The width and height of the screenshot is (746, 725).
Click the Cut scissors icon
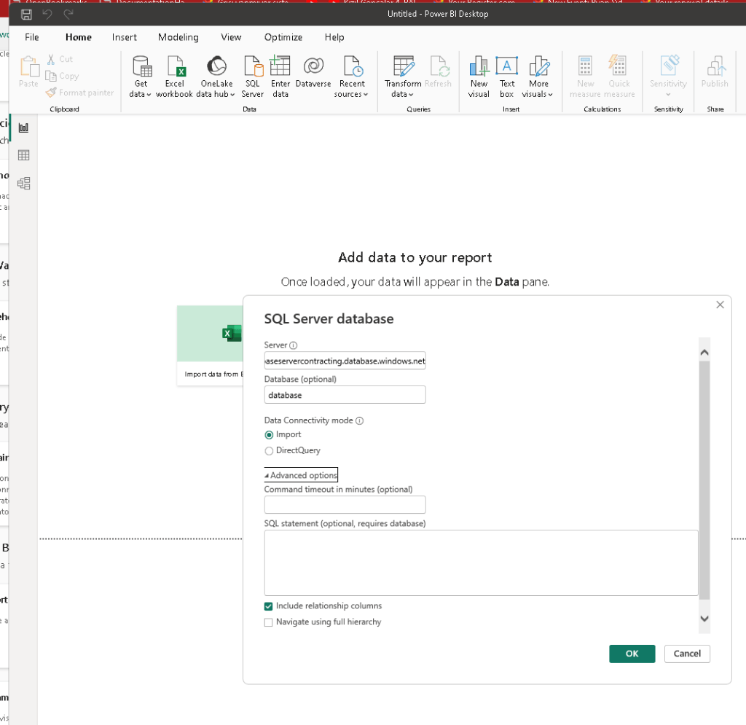[x=51, y=59]
